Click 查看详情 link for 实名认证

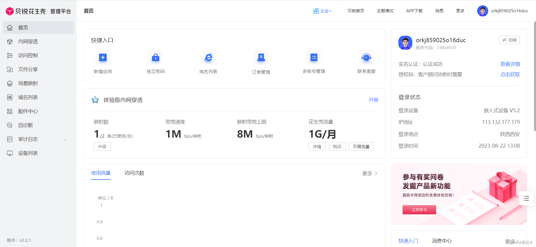pyautogui.click(x=510, y=64)
